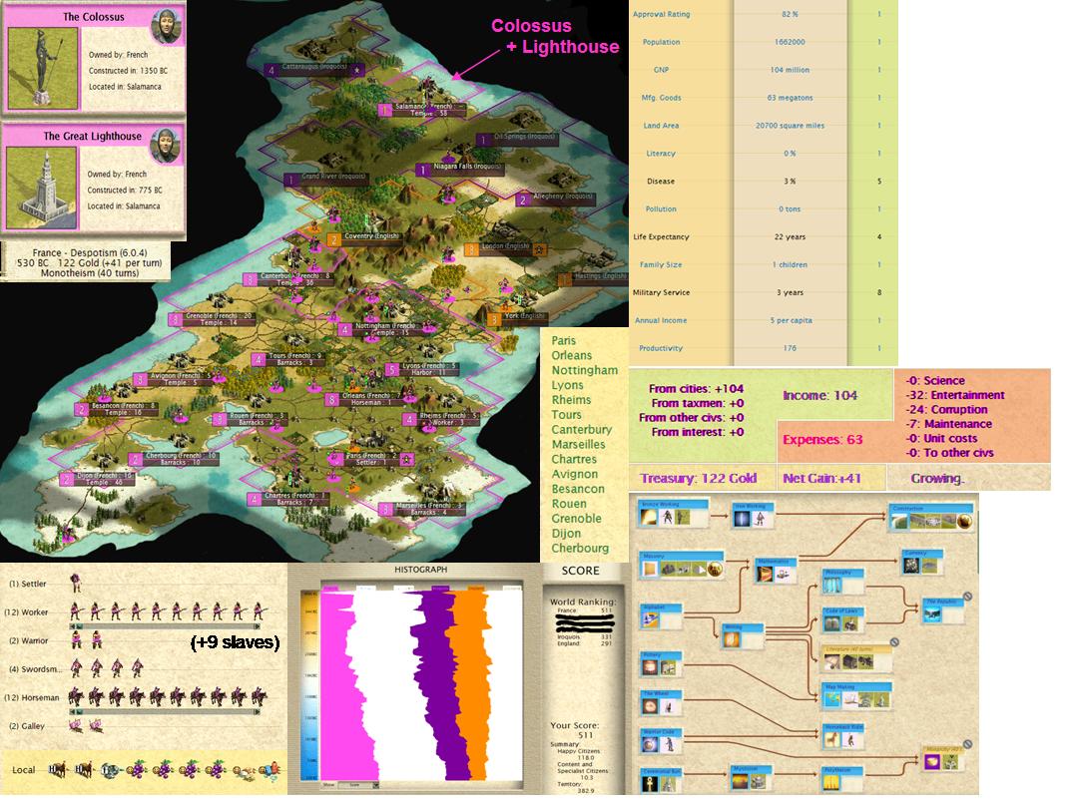Select the Bronze Working technology box
Viewport: 1078px width, 804px height.
tap(673, 514)
